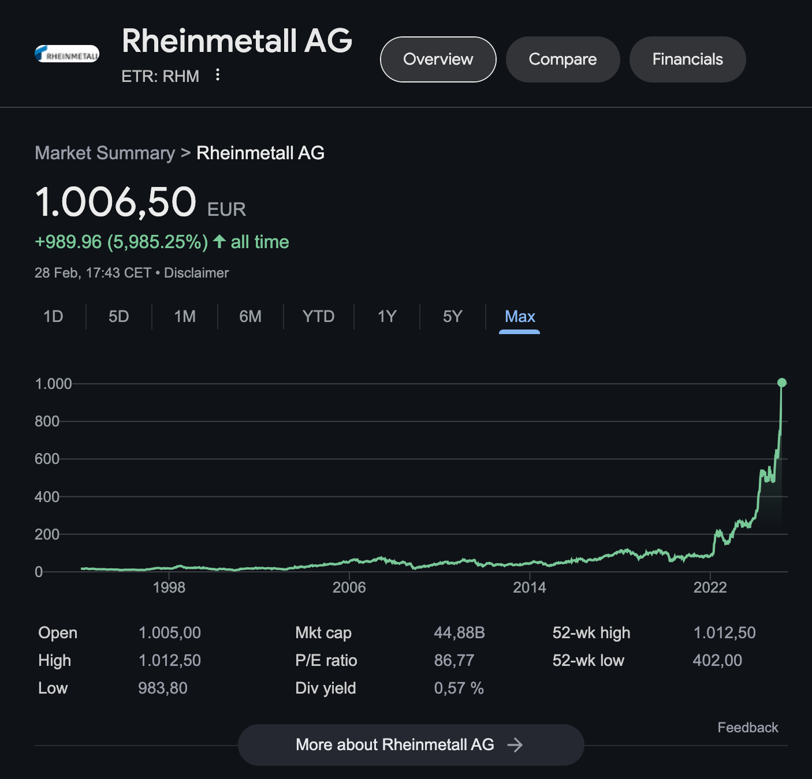This screenshot has width=812, height=779.
Task: Click the green endpoint dot on the chart
Action: (782, 383)
